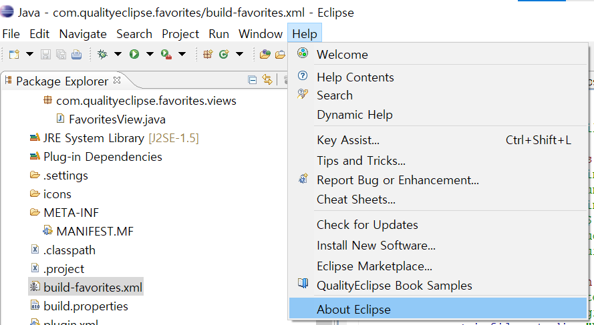Click the New Java Package icon

(x=208, y=55)
